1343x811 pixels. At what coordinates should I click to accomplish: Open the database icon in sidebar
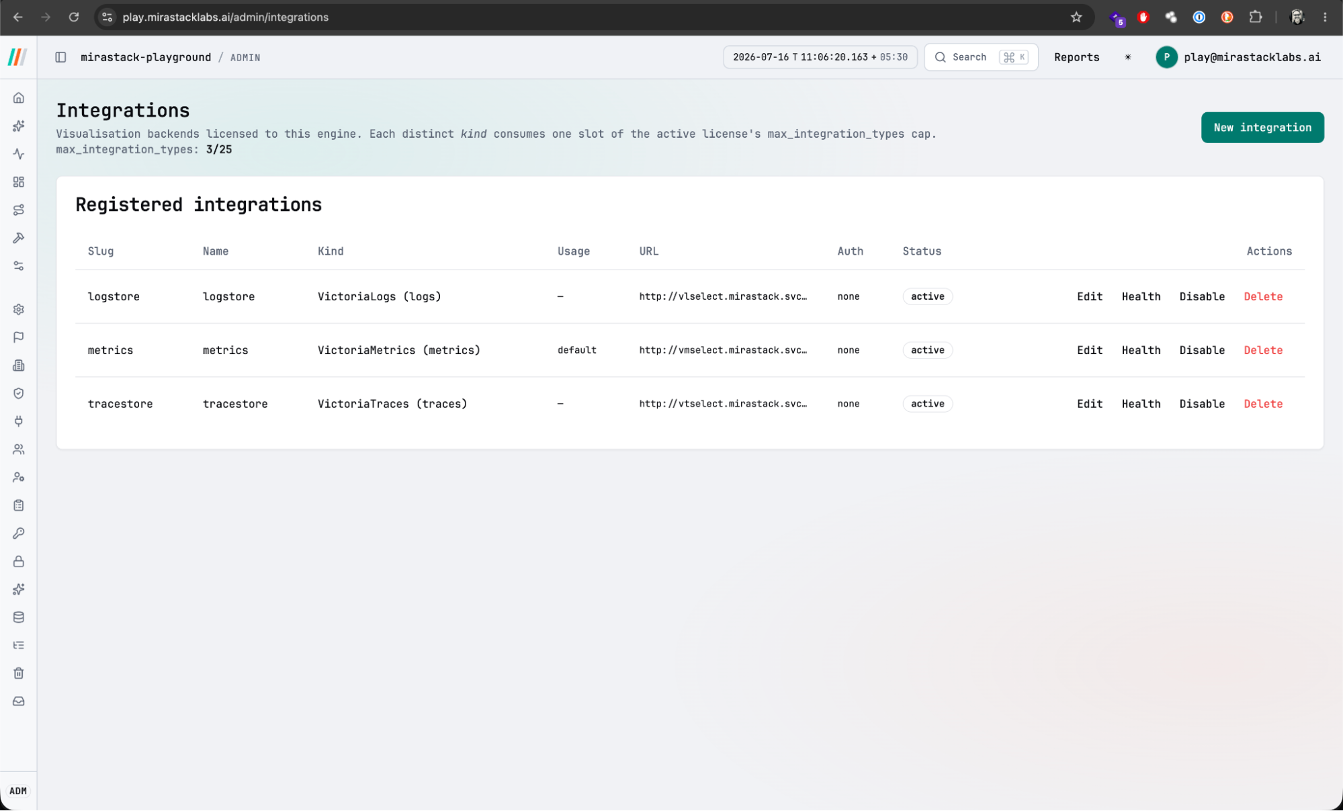[x=19, y=617]
